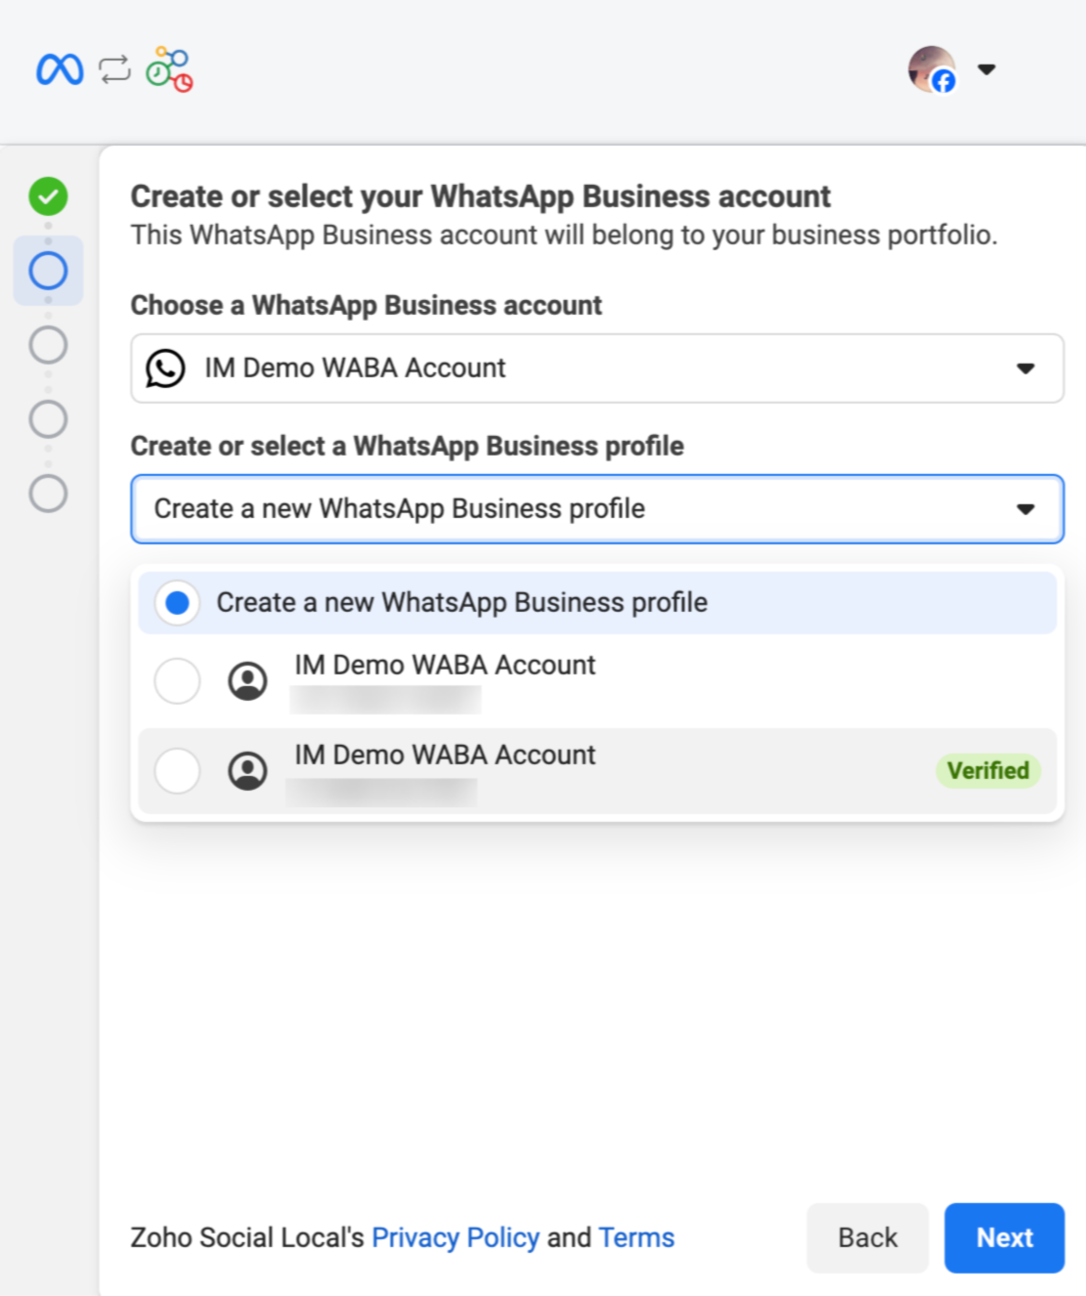
Task: Click the green completed step checkmark
Action: tap(48, 196)
